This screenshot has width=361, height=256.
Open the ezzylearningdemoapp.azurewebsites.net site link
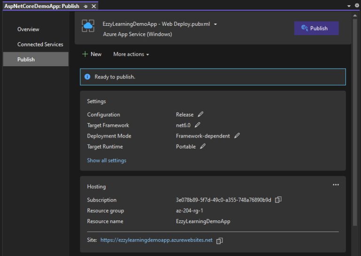(x=157, y=240)
